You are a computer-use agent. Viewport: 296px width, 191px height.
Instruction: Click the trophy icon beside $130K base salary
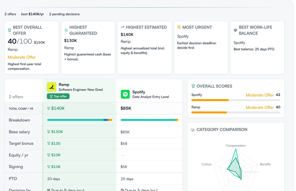click(x=48, y=132)
